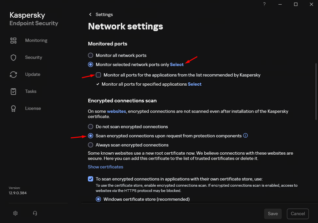Open the License section from the sidebar
This screenshot has width=318, height=223.
tap(33, 108)
